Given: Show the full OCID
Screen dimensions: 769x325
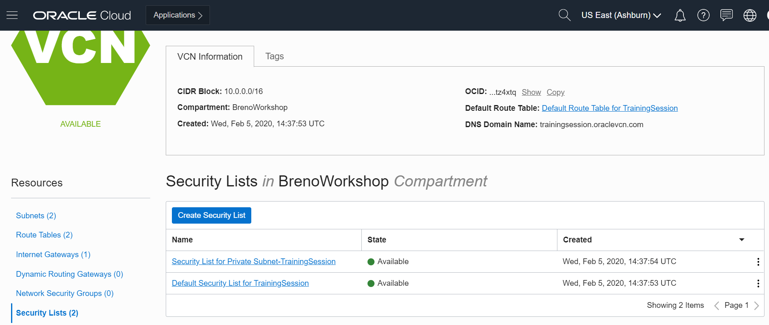Looking at the screenshot, I should [531, 92].
